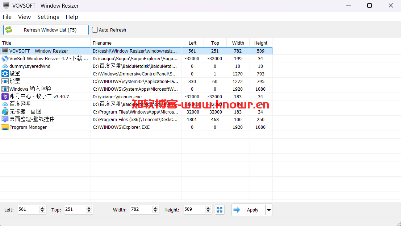Image resolution: width=401 pixels, height=226 pixels.
Task: Open the Settings menu
Action: click(x=48, y=17)
